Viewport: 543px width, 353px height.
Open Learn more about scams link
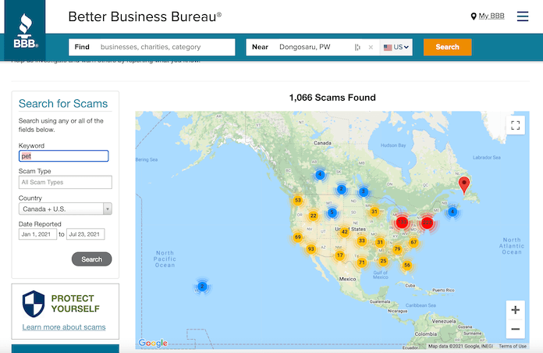point(64,327)
